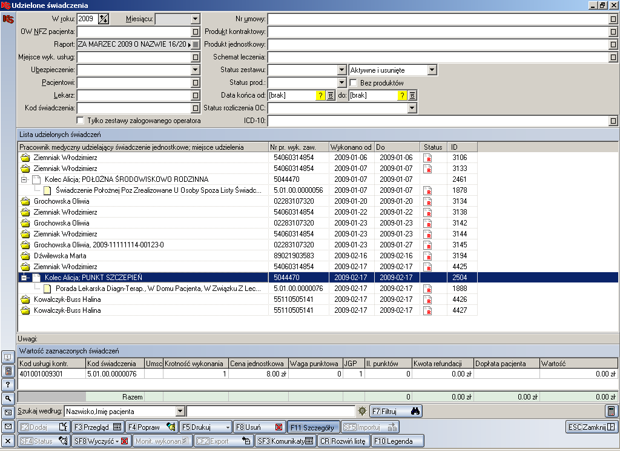Open the Kod świadczenia lookup button
Viewport: 620px width, 451px height.
coord(196,108)
